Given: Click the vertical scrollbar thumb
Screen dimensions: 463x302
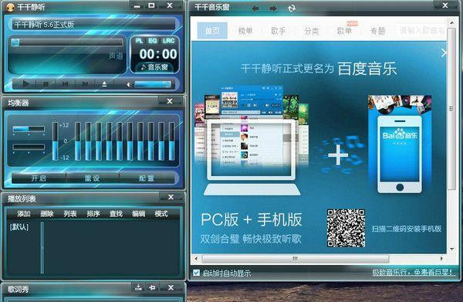Looking at the screenshot, I should click(451, 109).
